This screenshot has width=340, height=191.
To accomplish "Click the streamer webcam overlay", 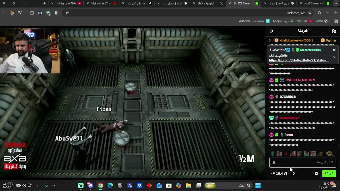I will click(30, 50).
